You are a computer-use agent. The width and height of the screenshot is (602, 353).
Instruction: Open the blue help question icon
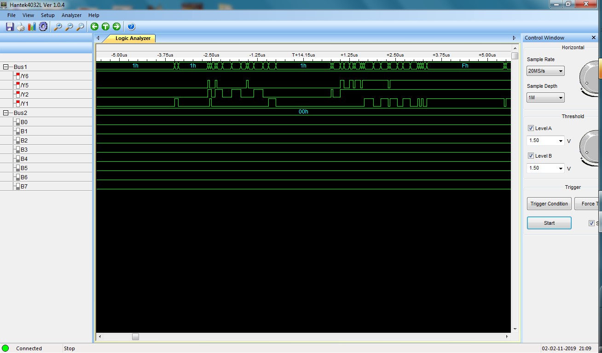(x=131, y=27)
